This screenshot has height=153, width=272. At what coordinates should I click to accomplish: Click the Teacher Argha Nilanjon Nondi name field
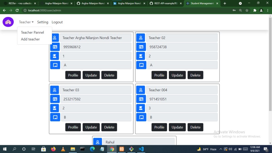tap(96, 38)
